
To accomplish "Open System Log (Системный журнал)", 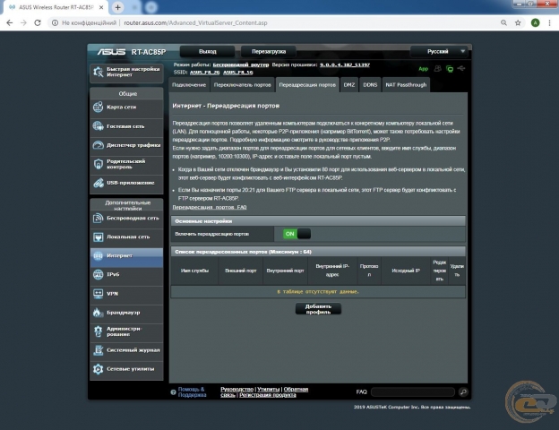I will click(x=126, y=349).
